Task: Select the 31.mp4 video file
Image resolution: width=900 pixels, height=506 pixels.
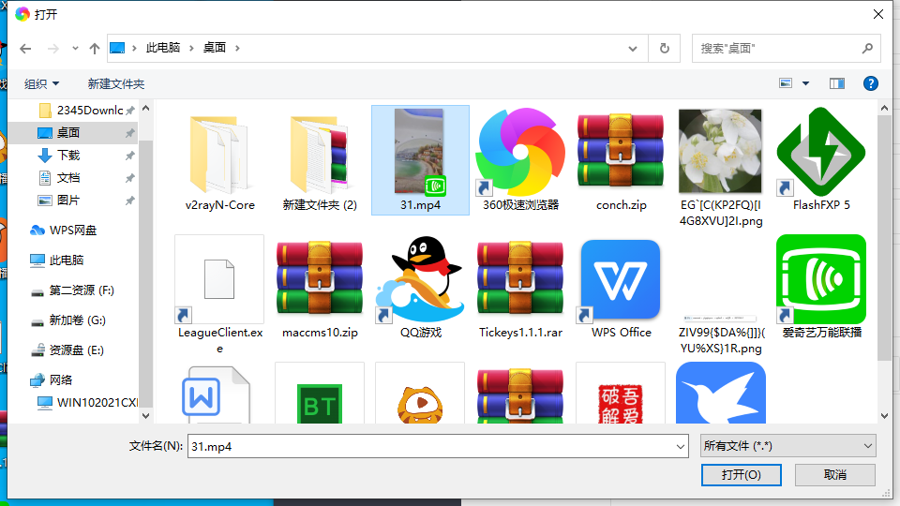Action: 420,160
